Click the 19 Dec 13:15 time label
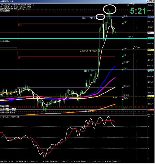This screenshot has height=164, width=155. click(x=86, y=161)
